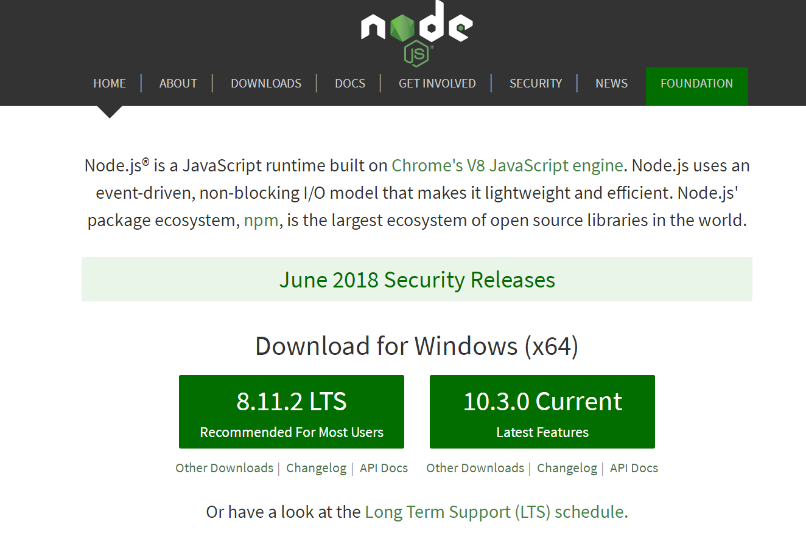Click the Node.js logo
Image resolution: width=806 pixels, height=547 pixels.
pyautogui.click(x=417, y=32)
